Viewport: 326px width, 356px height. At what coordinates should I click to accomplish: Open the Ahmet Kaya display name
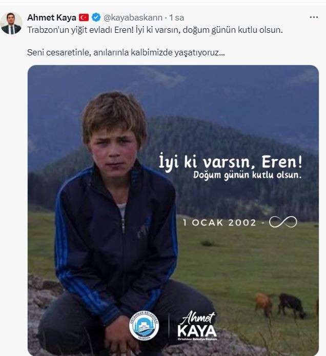click(x=52, y=17)
